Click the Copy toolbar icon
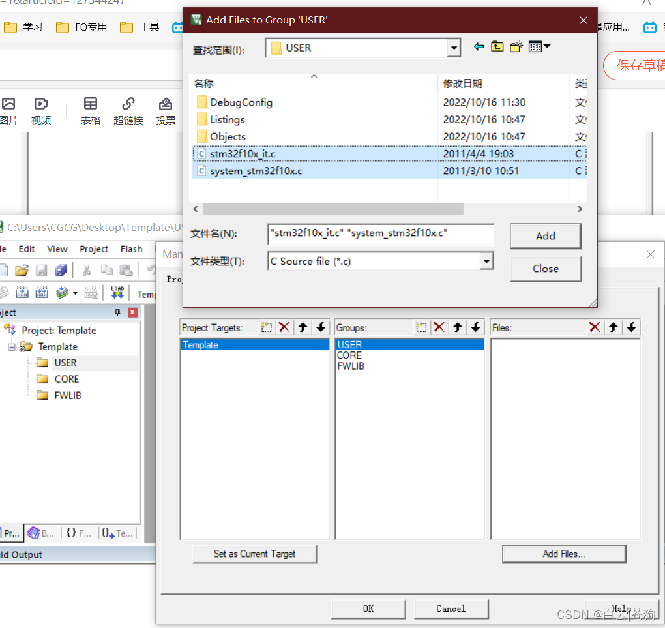The width and height of the screenshot is (665, 628). 107,270
